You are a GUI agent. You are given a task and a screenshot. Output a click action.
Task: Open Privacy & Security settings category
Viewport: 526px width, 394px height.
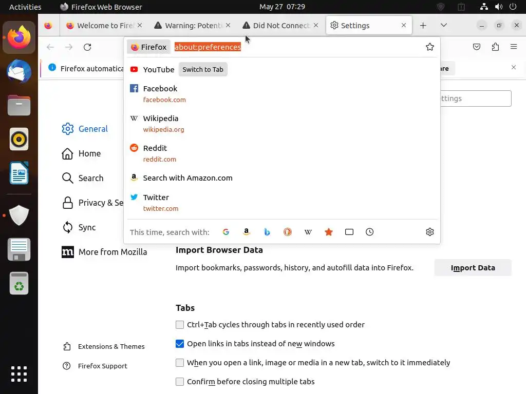click(x=92, y=203)
